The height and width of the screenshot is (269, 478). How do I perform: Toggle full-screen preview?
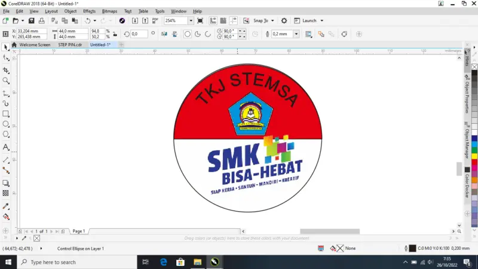200,21
